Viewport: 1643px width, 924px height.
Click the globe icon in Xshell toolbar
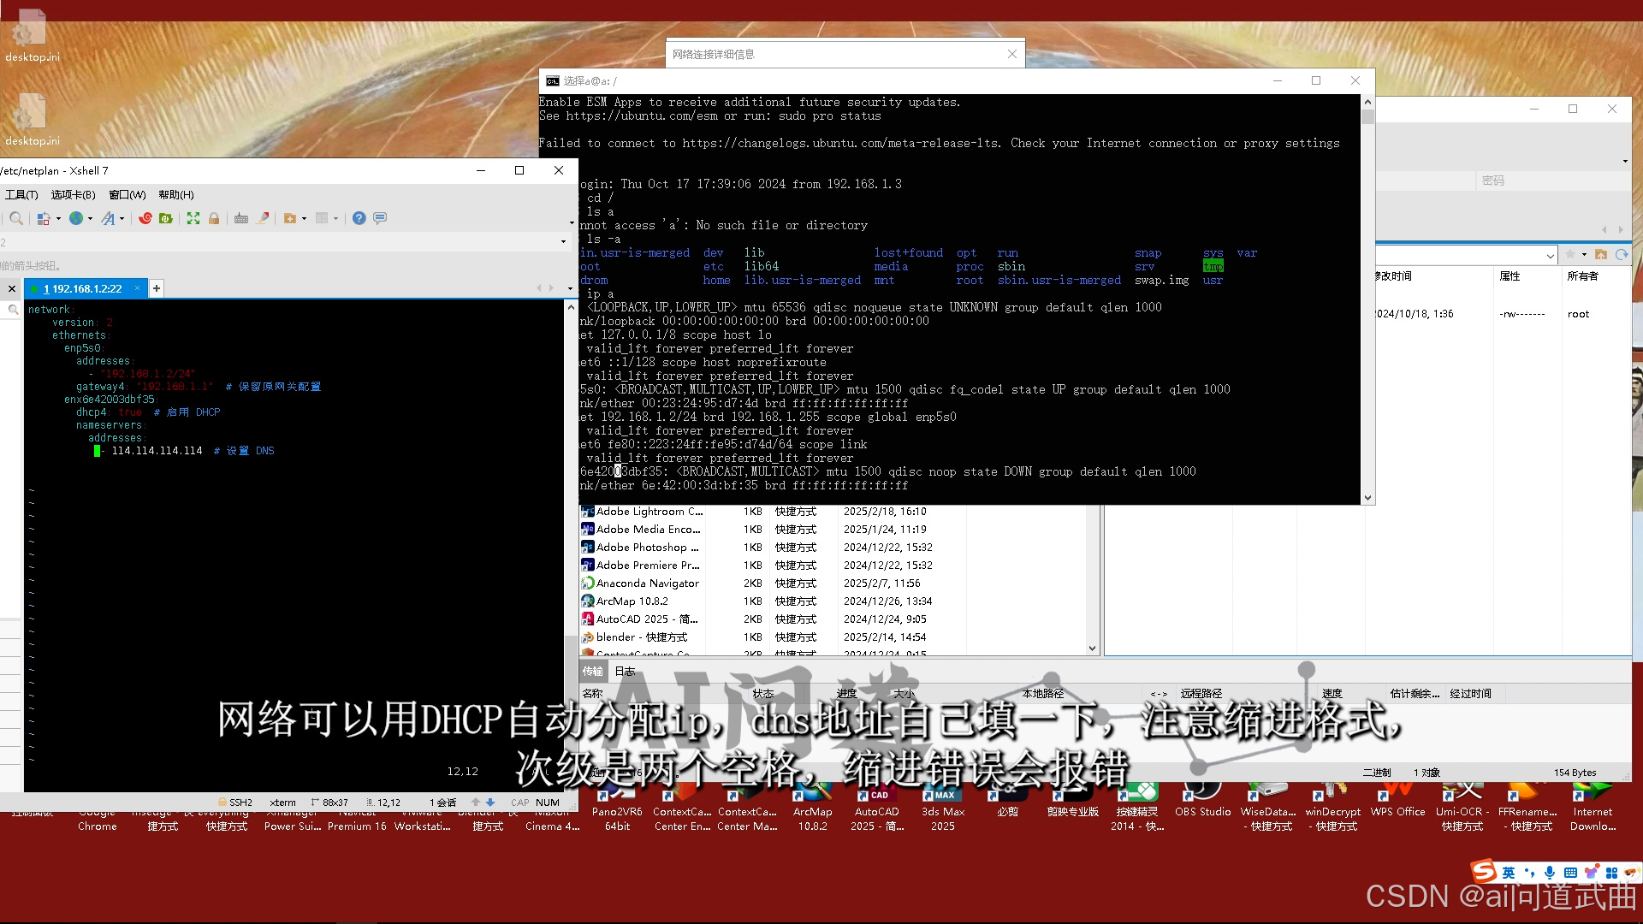76,218
